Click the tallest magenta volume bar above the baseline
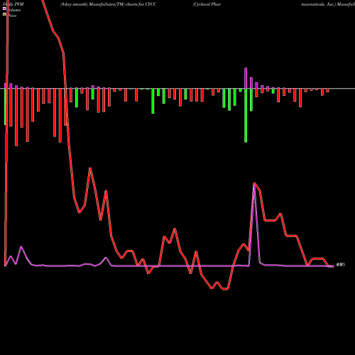The width and height of the screenshot is (355, 355). point(246,78)
